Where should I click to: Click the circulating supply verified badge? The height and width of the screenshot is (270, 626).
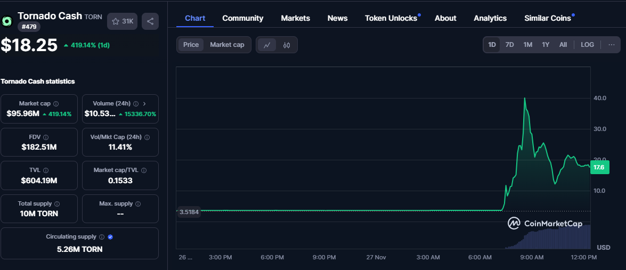tap(110, 237)
